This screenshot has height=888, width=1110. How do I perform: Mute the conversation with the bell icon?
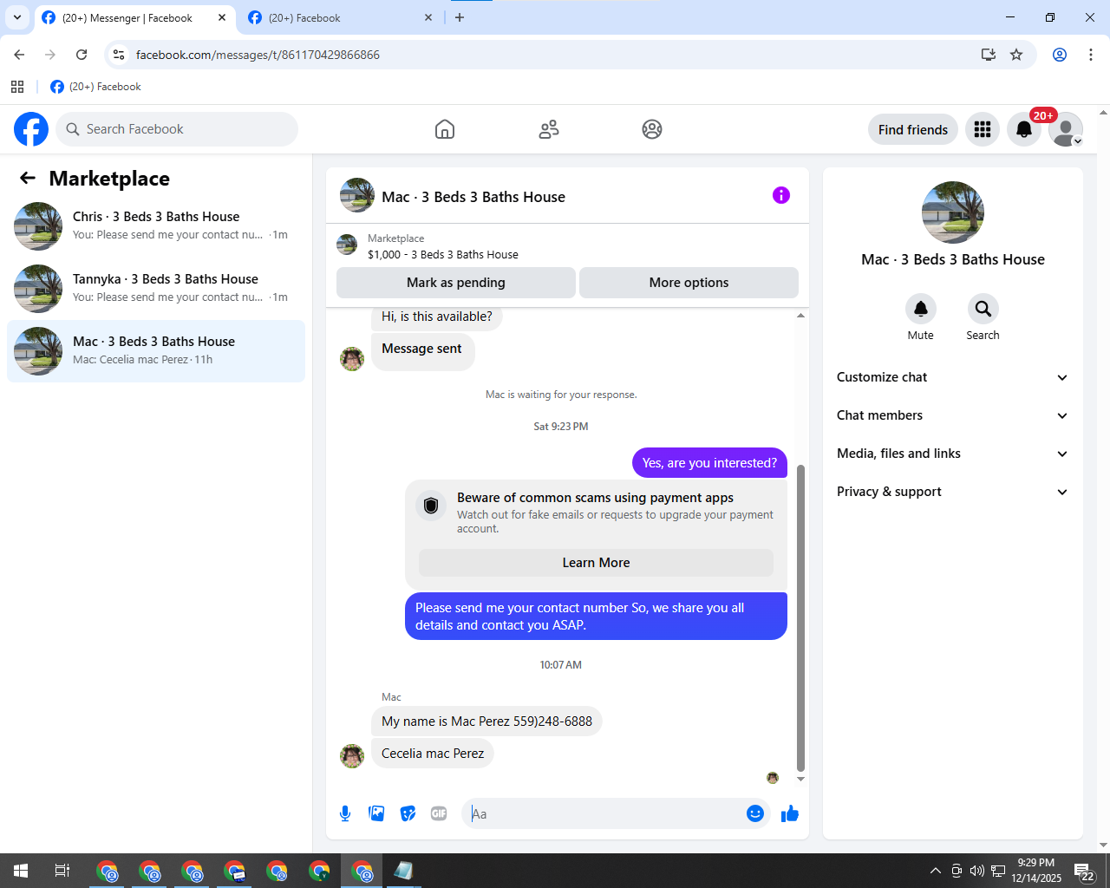click(x=921, y=309)
